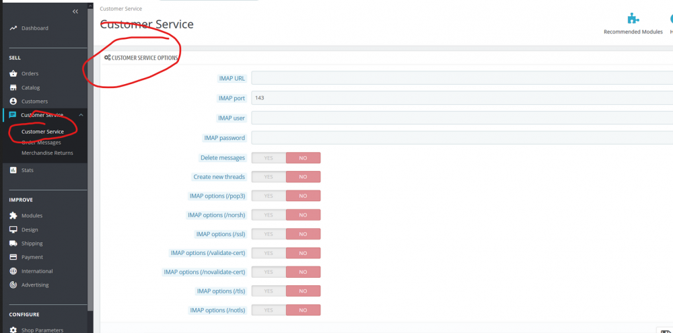
Task: Go to Dashboard
Action: coord(35,28)
